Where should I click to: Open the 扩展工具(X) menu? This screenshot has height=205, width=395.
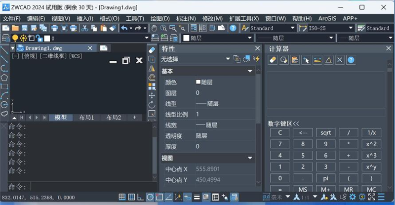[x=244, y=18]
